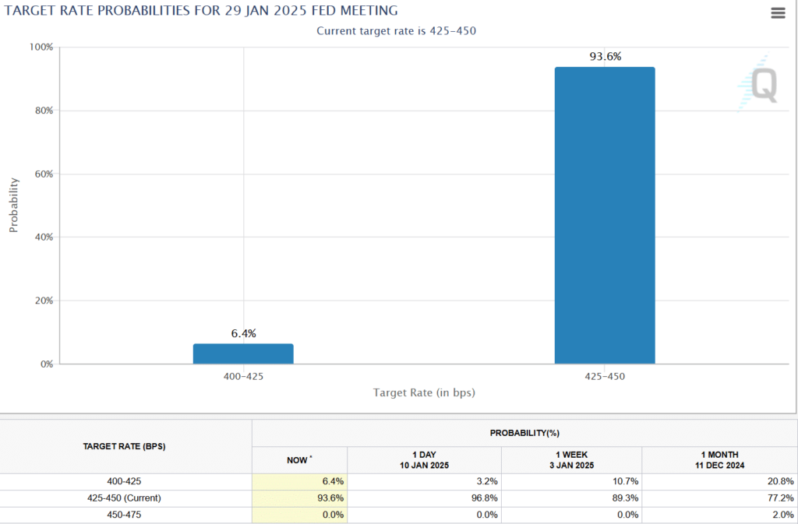The image size is (798, 524).
Task: Click the 425-450 label below the tall bar
Action: pyautogui.click(x=605, y=376)
